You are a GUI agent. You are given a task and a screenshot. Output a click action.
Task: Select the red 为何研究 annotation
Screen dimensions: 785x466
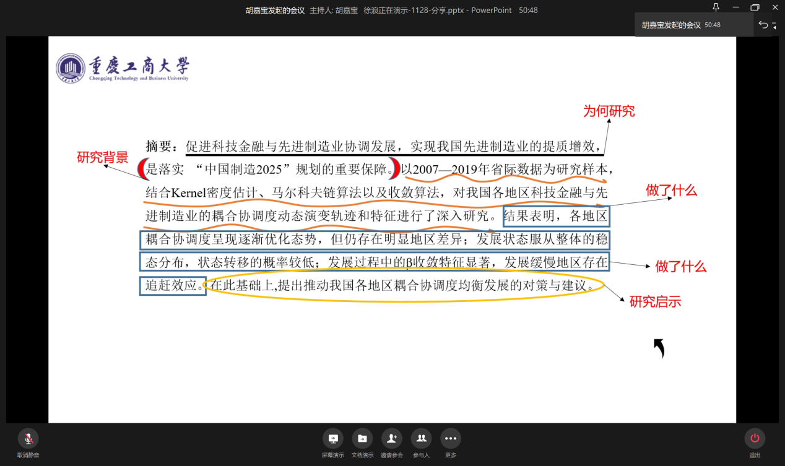click(609, 111)
